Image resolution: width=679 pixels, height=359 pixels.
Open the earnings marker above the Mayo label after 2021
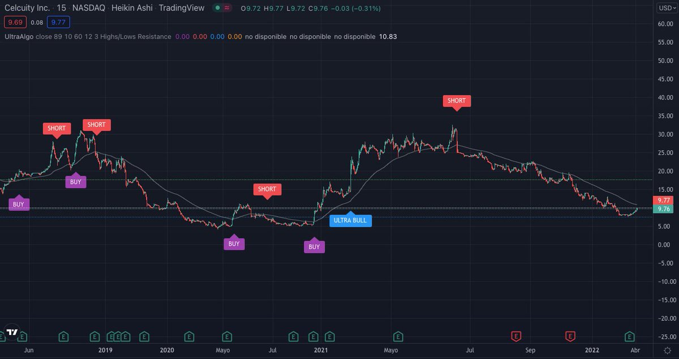click(x=399, y=336)
